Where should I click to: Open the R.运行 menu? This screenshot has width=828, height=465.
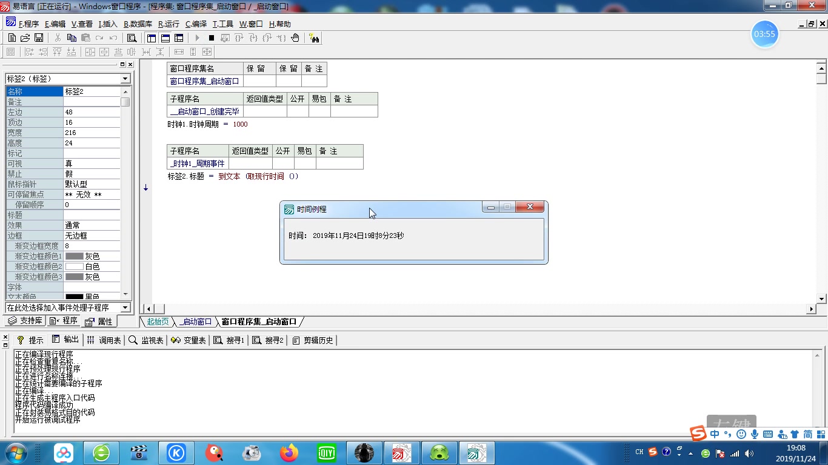coord(169,24)
